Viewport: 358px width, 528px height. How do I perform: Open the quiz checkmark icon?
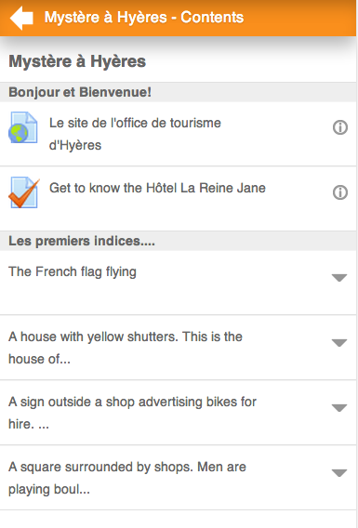(x=23, y=192)
